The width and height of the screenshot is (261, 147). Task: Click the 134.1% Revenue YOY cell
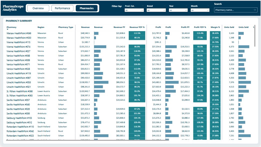(137, 118)
